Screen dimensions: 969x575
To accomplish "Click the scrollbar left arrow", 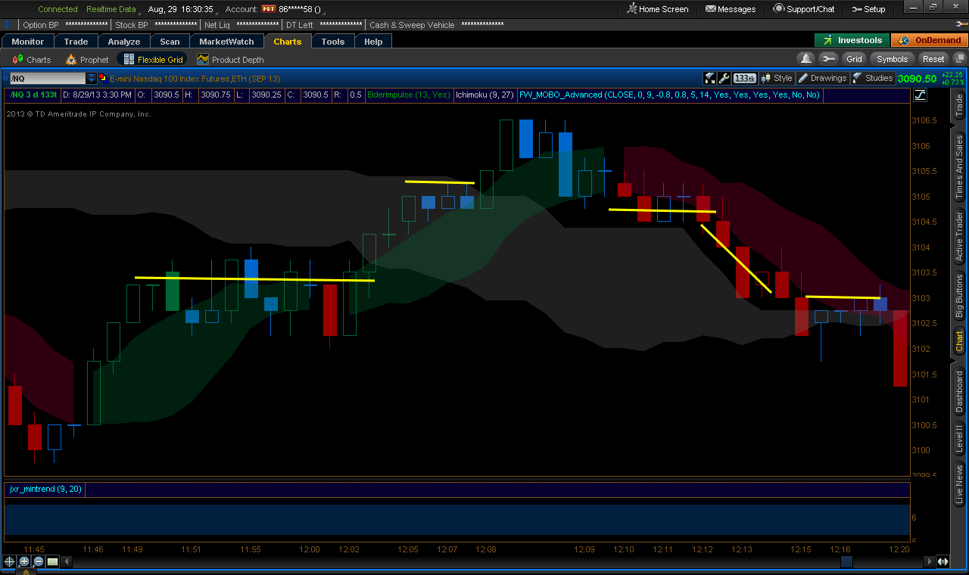I will click(66, 561).
